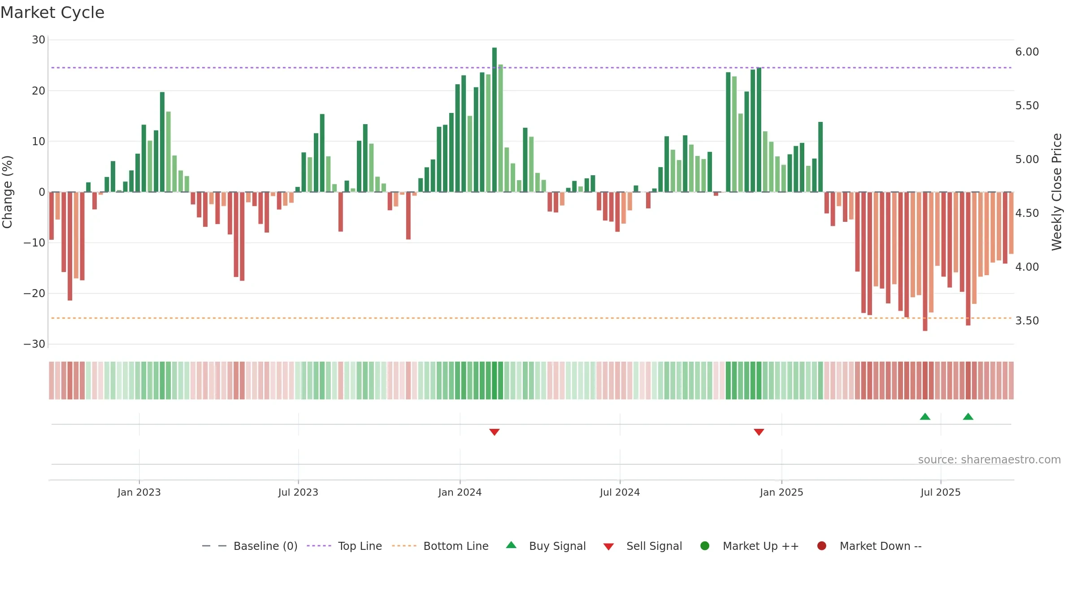Screen dimensions: 1076x605
Task: Click the −20 value on the change axis
Action: tap(35, 294)
